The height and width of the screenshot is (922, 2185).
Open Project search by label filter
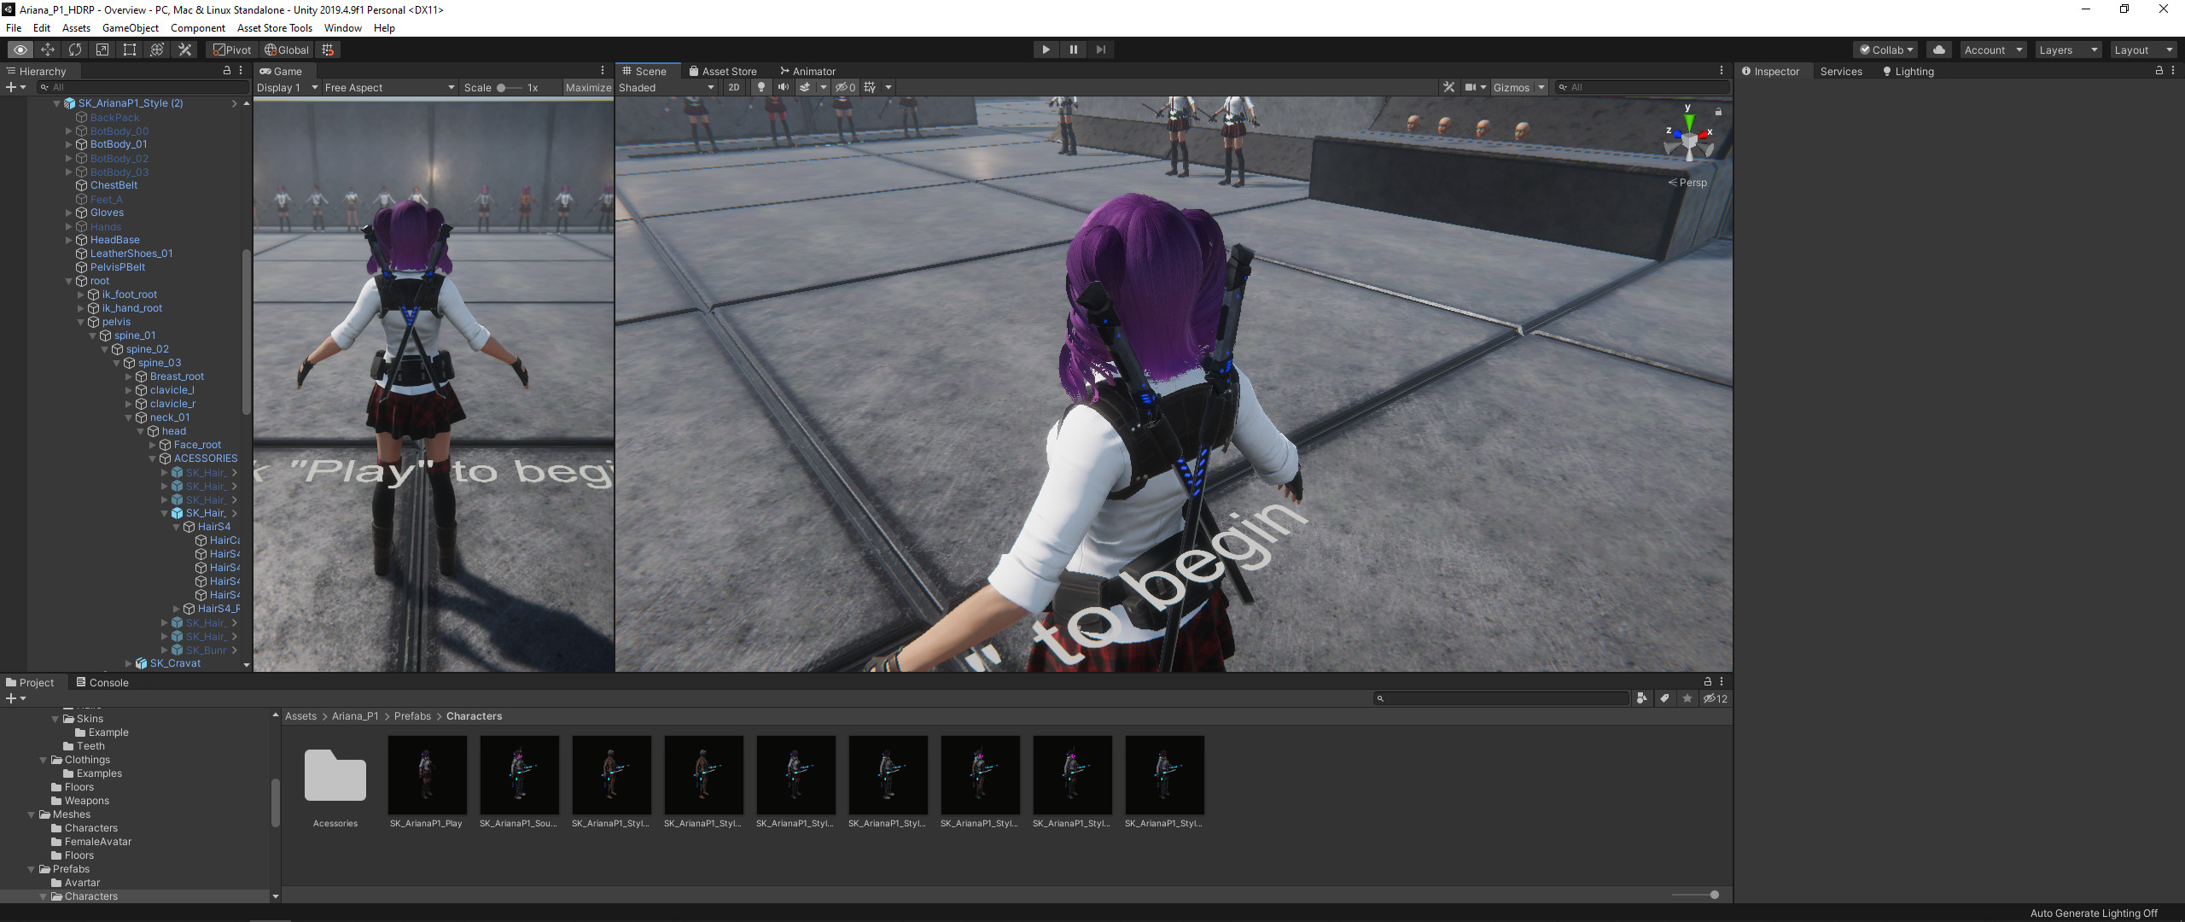click(1664, 698)
